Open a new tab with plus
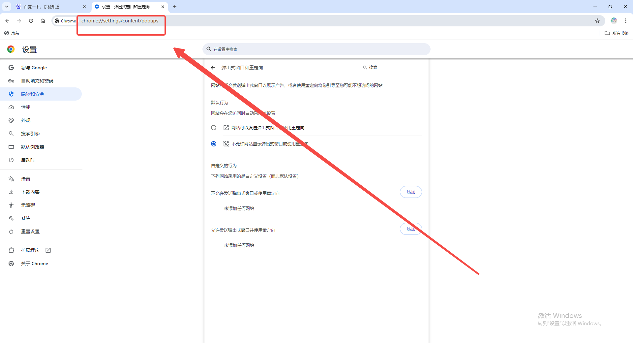633x343 pixels. pyautogui.click(x=175, y=7)
